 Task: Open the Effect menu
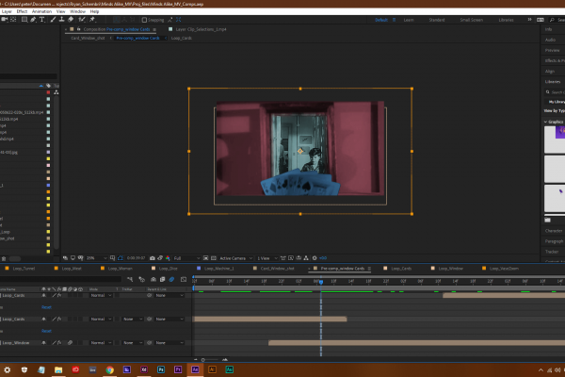[22, 11]
